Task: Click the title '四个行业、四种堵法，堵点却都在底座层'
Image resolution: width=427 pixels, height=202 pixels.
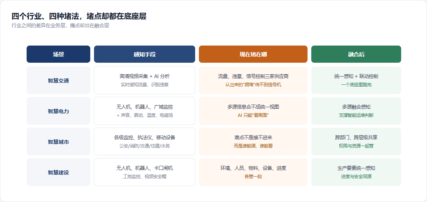Action: point(79,16)
